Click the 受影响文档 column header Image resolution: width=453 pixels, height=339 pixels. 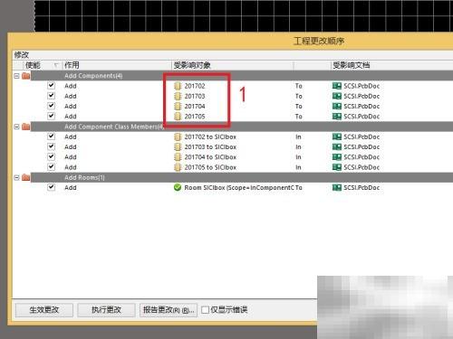pos(392,65)
